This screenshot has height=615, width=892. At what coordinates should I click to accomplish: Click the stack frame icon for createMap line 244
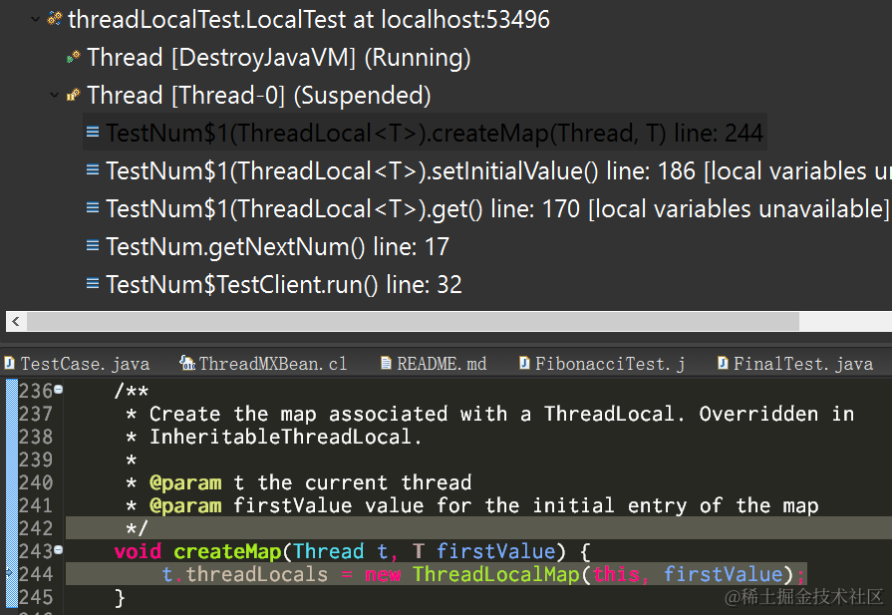click(92, 132)
